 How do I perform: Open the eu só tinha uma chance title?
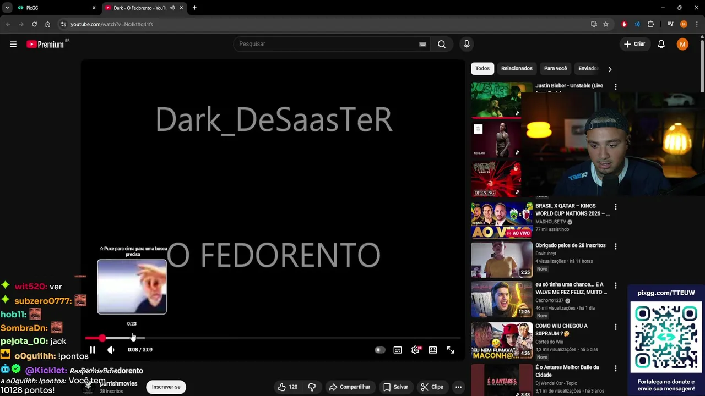pos(571,288)
